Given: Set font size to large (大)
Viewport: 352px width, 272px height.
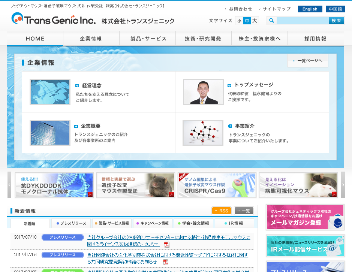Looking at the screenshot, I should (x=255, y=21).
